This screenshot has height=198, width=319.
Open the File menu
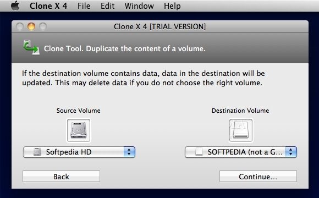coord(84,6)
